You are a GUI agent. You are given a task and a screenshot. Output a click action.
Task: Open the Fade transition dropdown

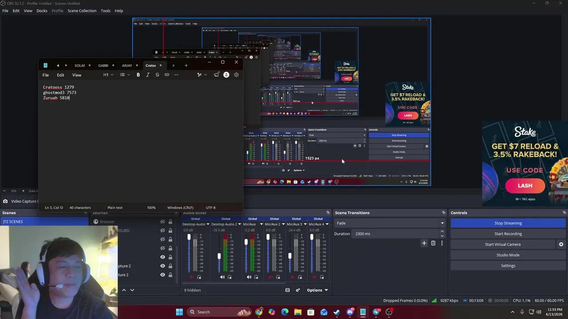[x=442, y=223]
